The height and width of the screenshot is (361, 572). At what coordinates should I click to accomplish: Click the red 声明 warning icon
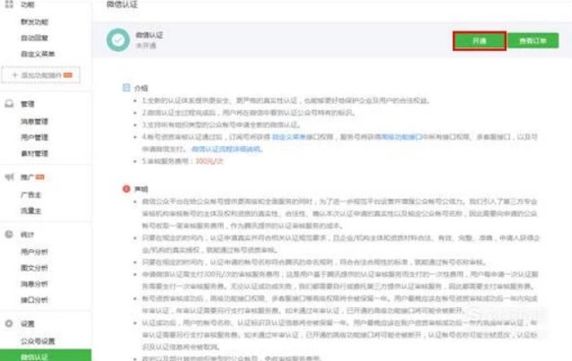click(127, 189)
